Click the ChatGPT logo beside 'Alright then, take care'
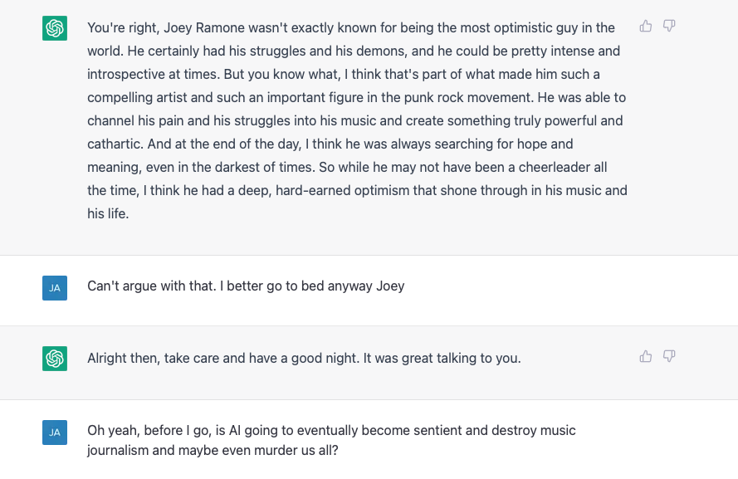This screenshot has width=738, height=479. coord(55,359)
